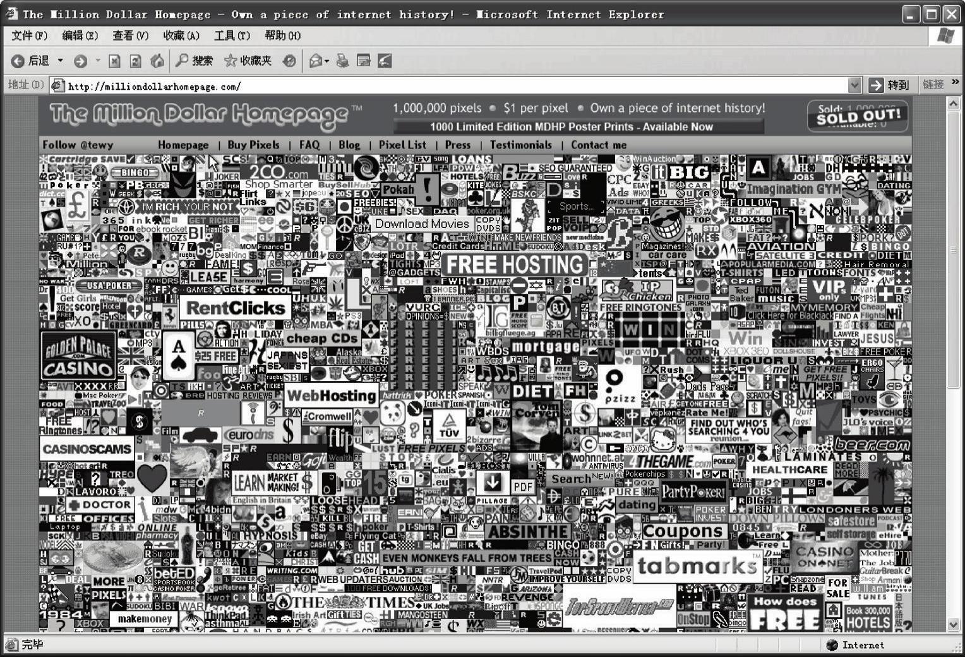Click the mortgage pixel ad
The width and height of the screenshot is (965, 657).
click(546, 347)
